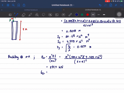124x93 pixels.
Task: Choose the red pen color
Action: point(88,15)
